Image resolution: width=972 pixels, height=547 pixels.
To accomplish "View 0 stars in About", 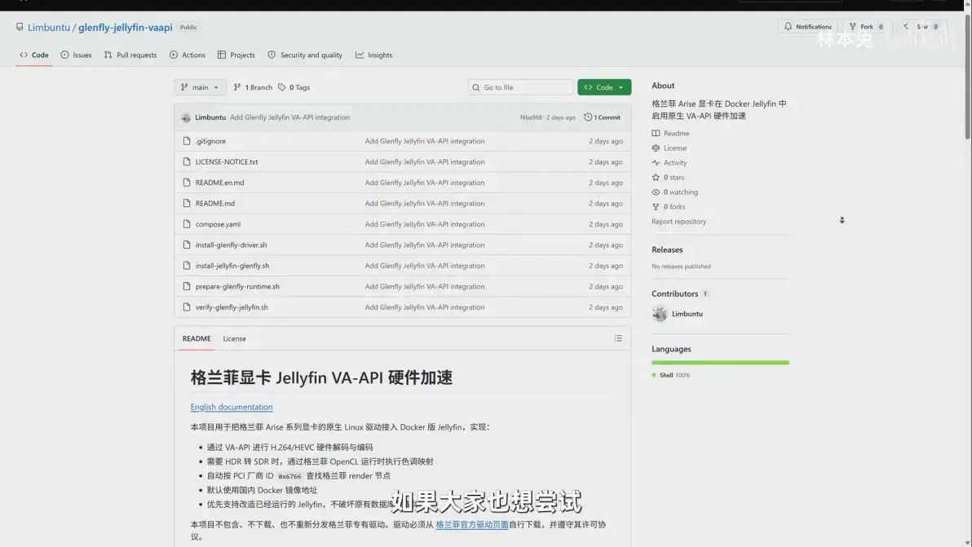I will click(668, 177).
